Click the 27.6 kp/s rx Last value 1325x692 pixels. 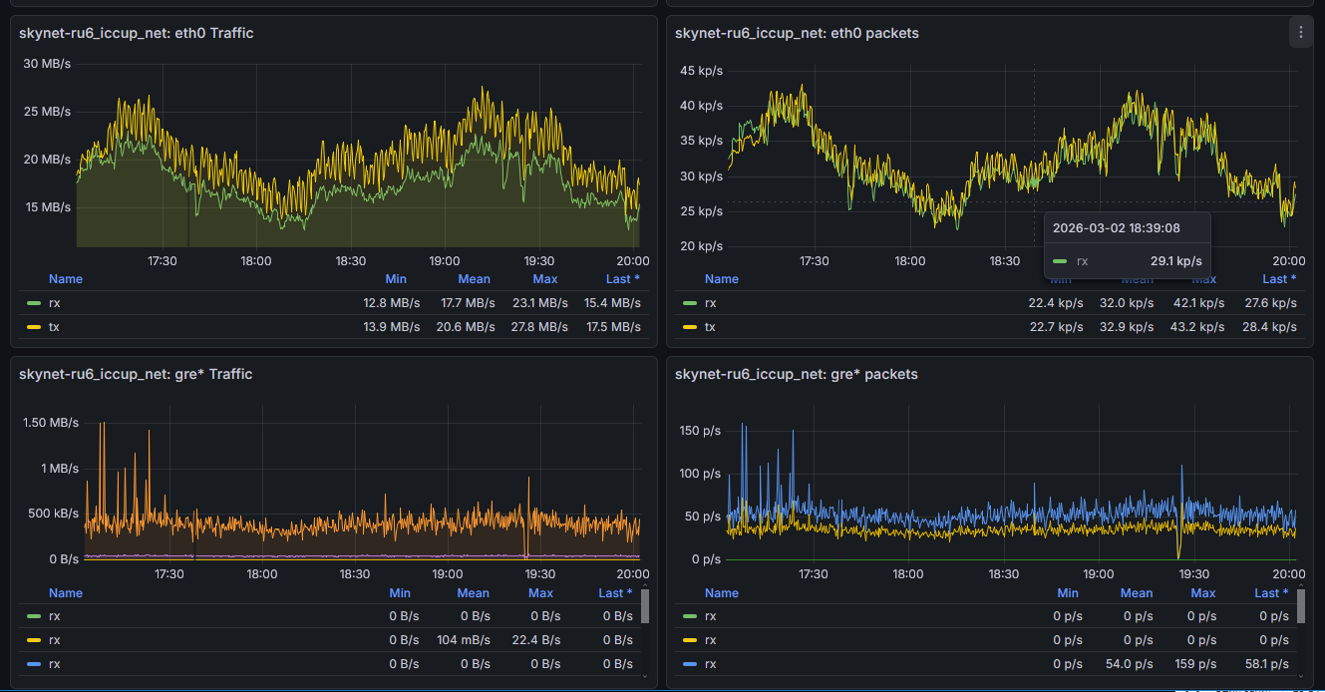point(1270,303)
